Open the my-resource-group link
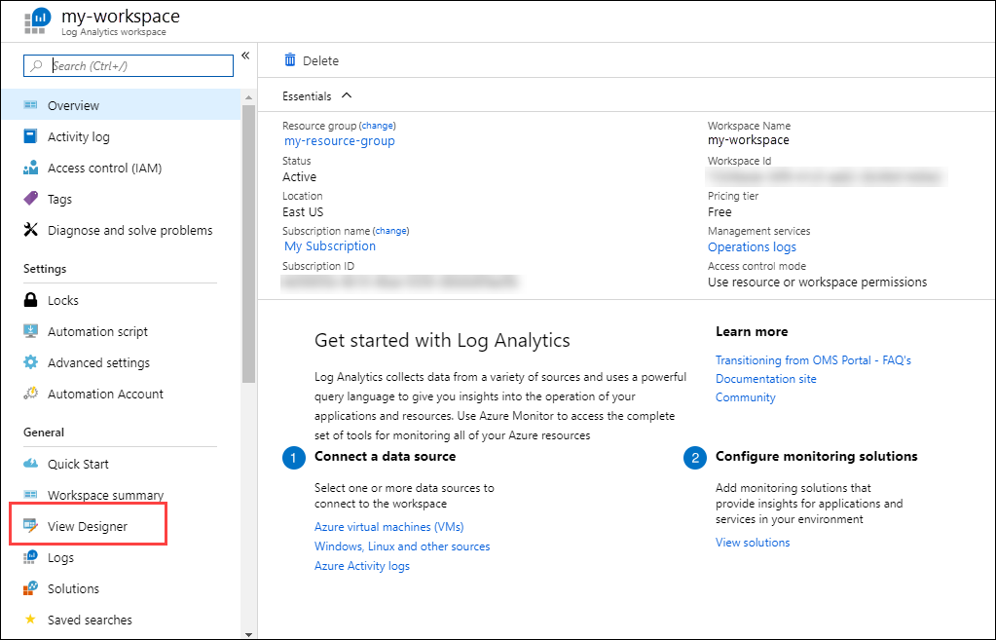This screenshot has width=996, height=640. tap(340, 140)
